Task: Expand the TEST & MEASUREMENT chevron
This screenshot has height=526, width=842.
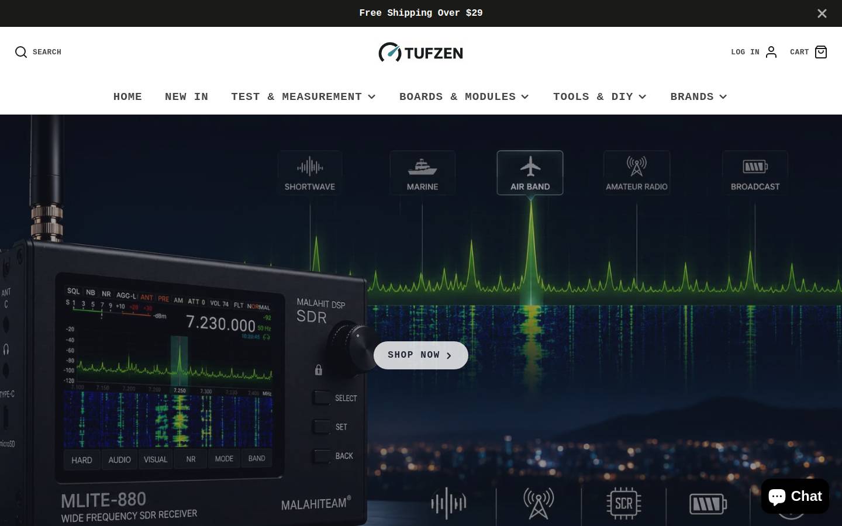Action: click(x=372, y=97)
